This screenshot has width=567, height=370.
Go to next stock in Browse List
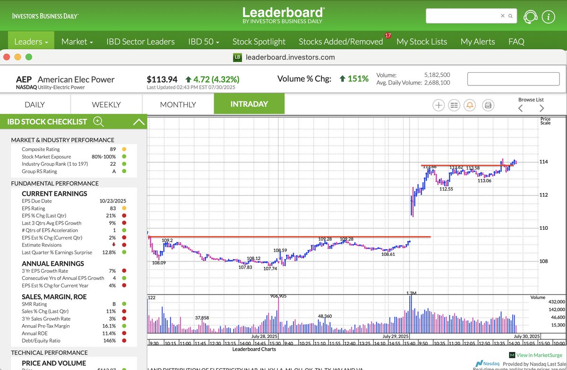click(x=541, y=108)
